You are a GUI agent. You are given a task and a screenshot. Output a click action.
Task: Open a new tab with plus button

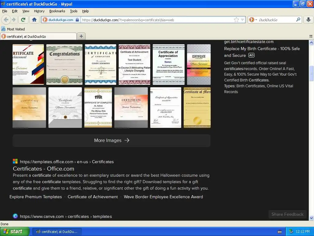pos(81,36)
